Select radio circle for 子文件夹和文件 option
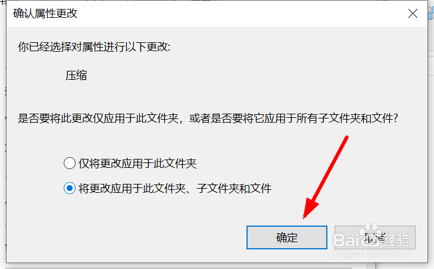This screenshot has width=434, height=269. (70, 188)
